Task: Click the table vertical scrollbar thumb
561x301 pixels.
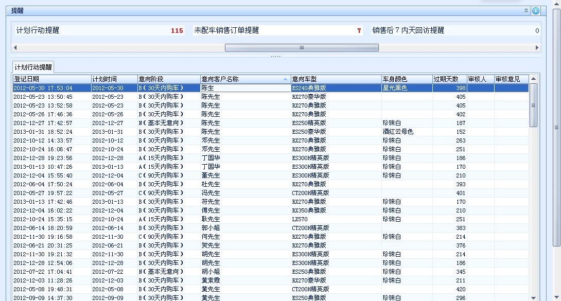Action: (x=533, y=105)
